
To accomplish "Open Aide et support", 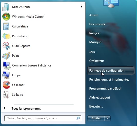I will (100, 98).
